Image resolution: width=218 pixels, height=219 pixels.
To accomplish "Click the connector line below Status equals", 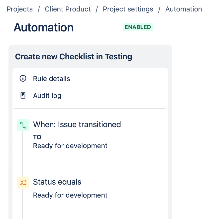I will [x=23, y=204].
